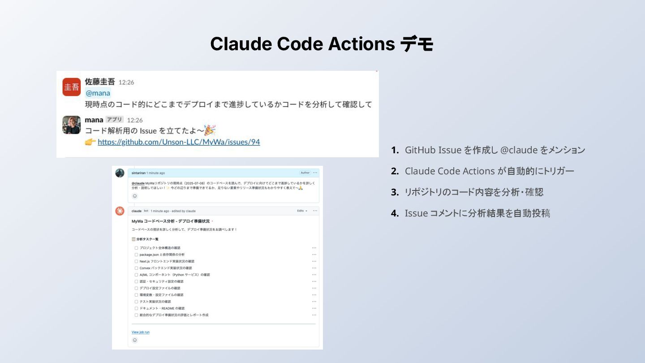Check the プロジェクト全体構造の確認 checkbox
645x363 pixels.
(x=136, y=248)
